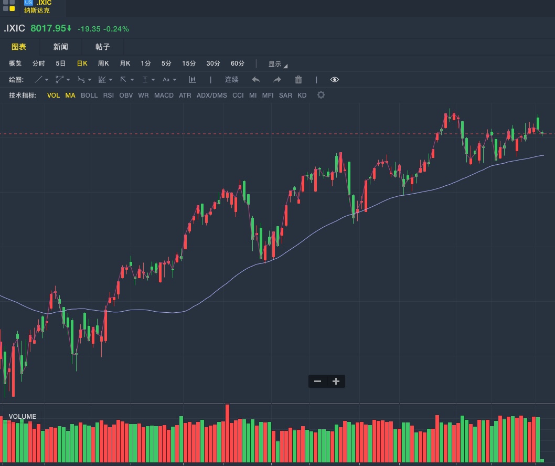This screenshot has width=555, height=466.
Task: Expand the polyline tool dropdown arrow
Action: click(x=68, y=80)
